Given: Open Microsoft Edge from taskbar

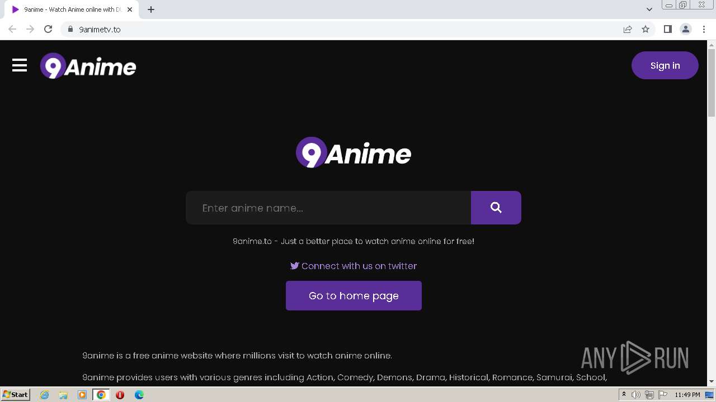Looking at the screenshot, I should [139, 395].
